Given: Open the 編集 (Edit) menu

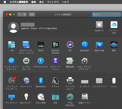Looking at the screenshot, I should tap(34, 2).
